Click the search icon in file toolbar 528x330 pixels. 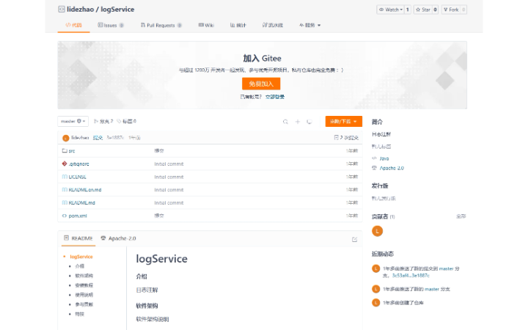[286, 122]
